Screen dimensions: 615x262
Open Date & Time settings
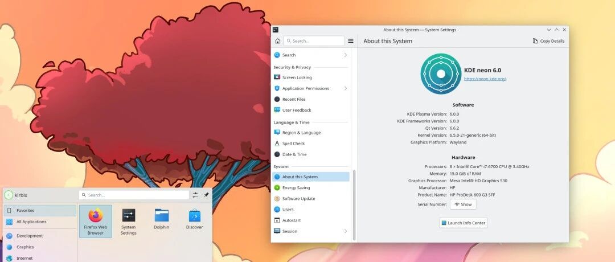point(311,154)
